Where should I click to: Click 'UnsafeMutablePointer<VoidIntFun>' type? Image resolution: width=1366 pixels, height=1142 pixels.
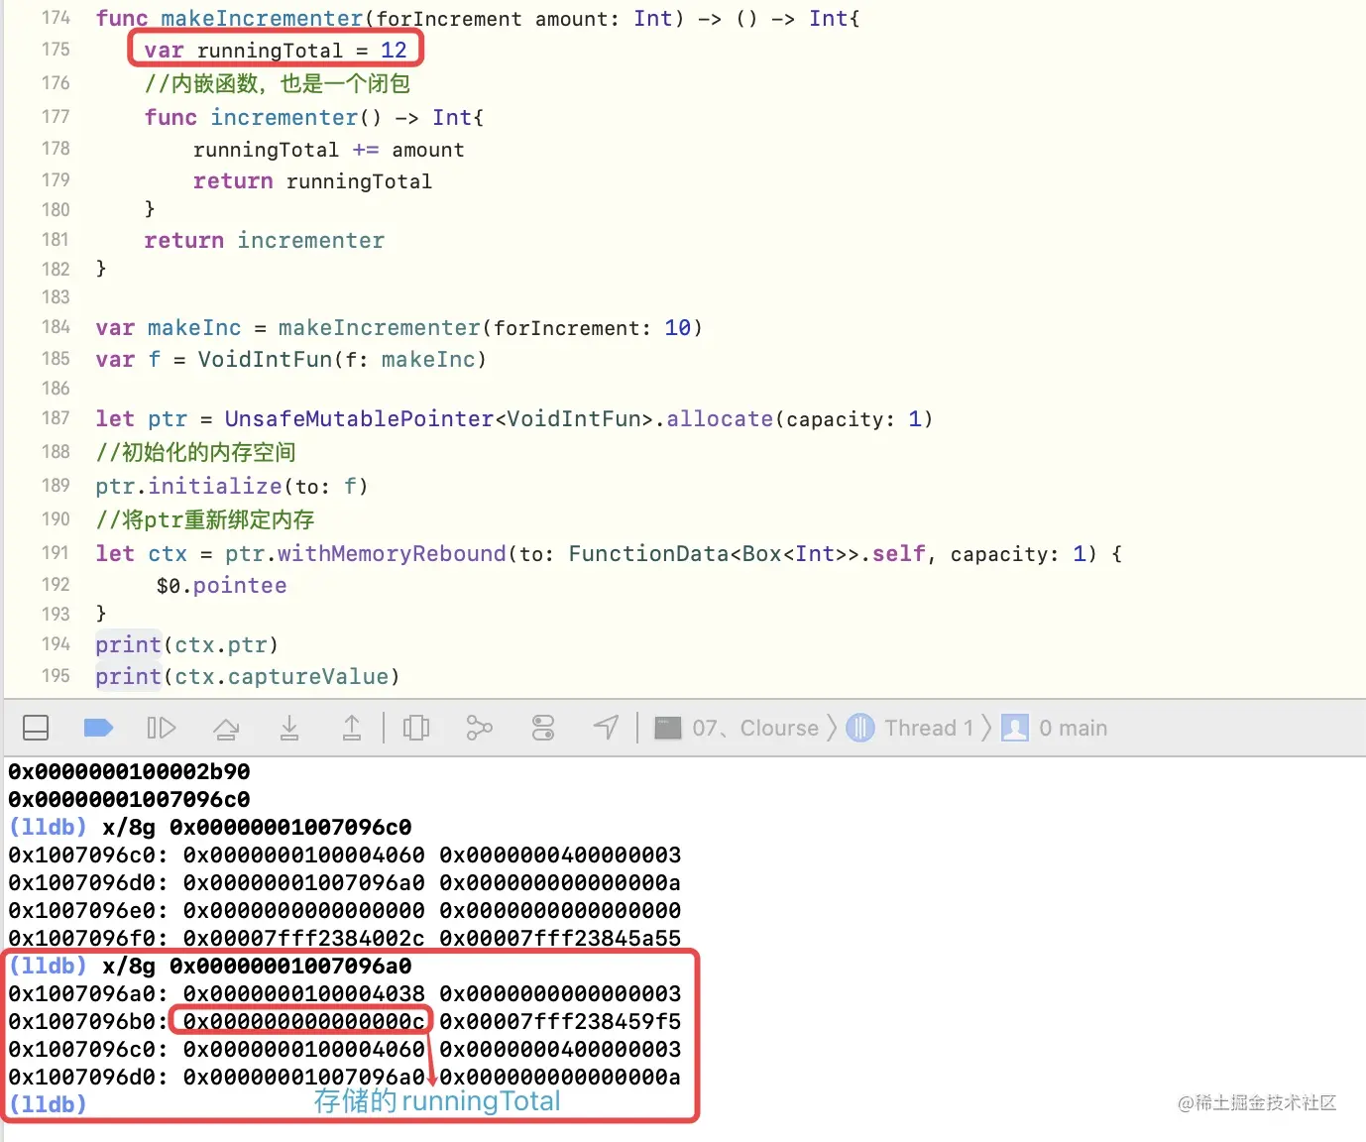[x=438, y=418]
